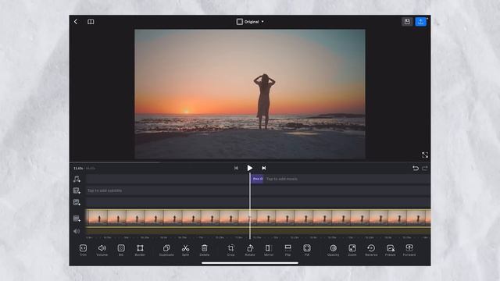Rotate the selected clip
The image size is (500, 281).
click(x=250, y=250)
